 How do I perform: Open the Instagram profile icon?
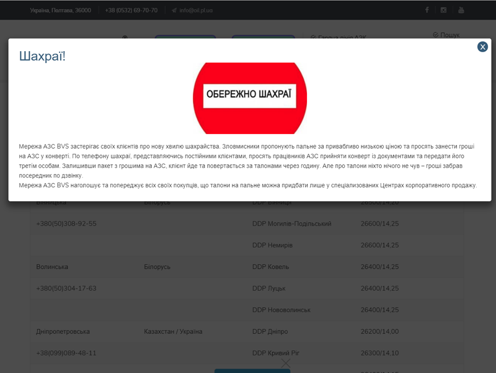point(443,10)
